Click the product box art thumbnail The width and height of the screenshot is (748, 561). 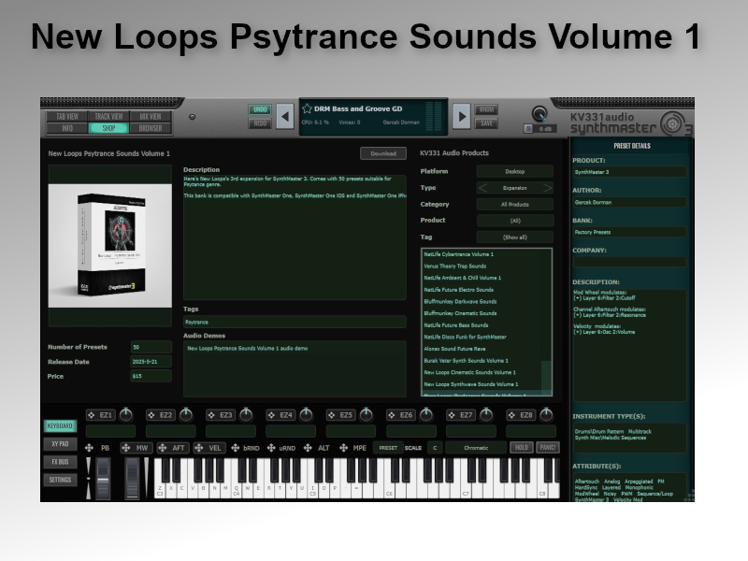[x=110, y=246]
